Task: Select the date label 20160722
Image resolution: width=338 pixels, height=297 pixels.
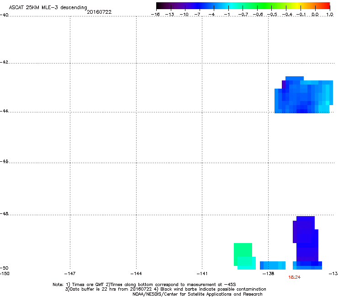Action: 99,12
